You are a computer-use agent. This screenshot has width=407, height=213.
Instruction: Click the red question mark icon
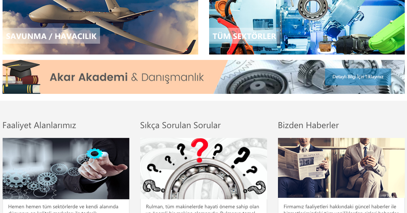point(199,150)
